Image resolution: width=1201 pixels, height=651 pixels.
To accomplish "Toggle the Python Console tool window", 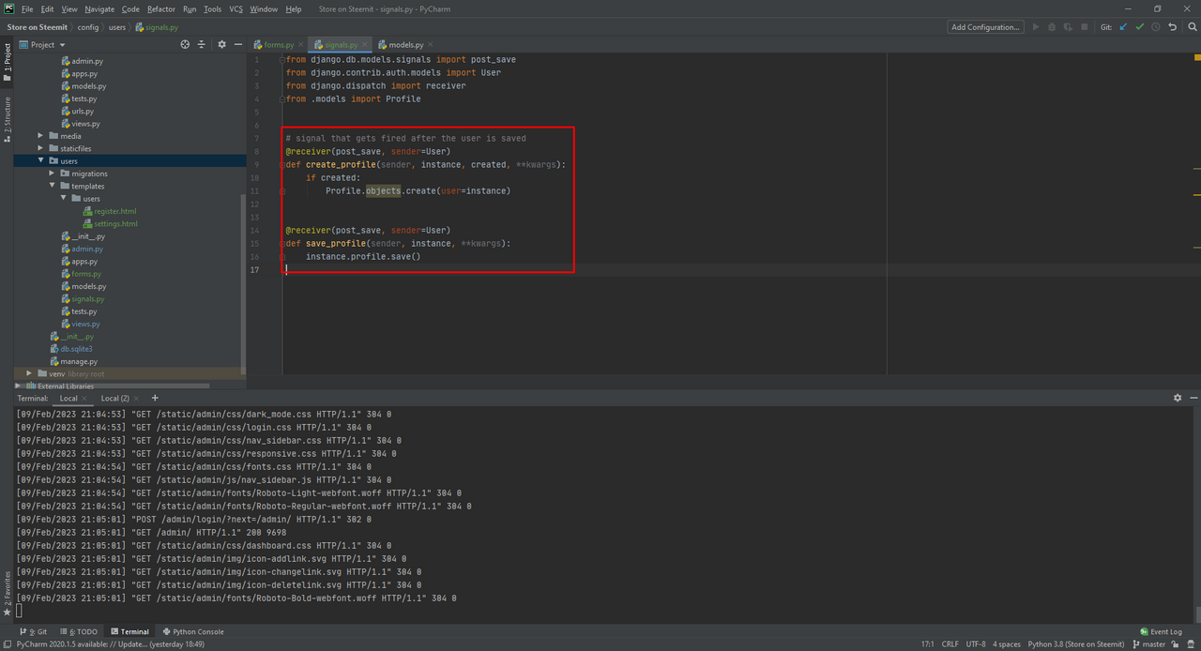I will (192, 631).
